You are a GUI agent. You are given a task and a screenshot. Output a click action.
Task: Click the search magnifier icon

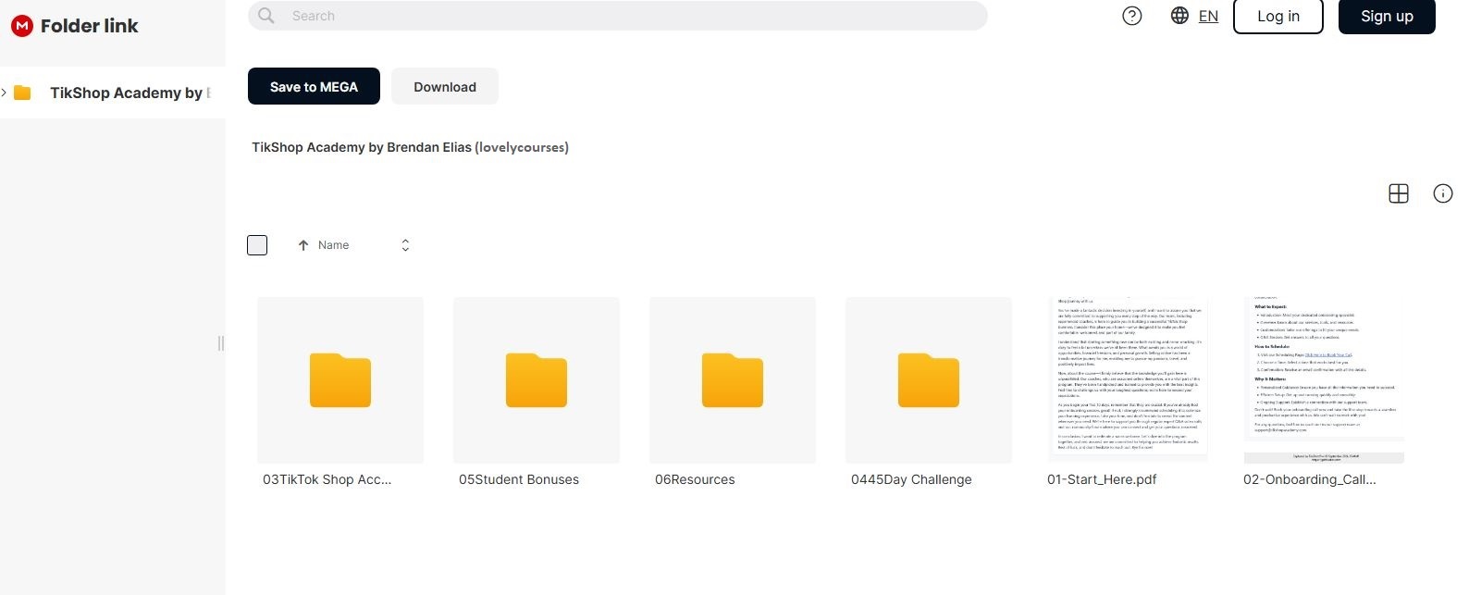click(x=266, y=16)
